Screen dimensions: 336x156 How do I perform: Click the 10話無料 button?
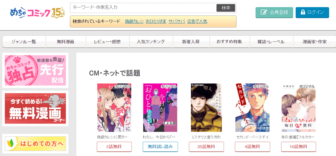click(298, 147)
